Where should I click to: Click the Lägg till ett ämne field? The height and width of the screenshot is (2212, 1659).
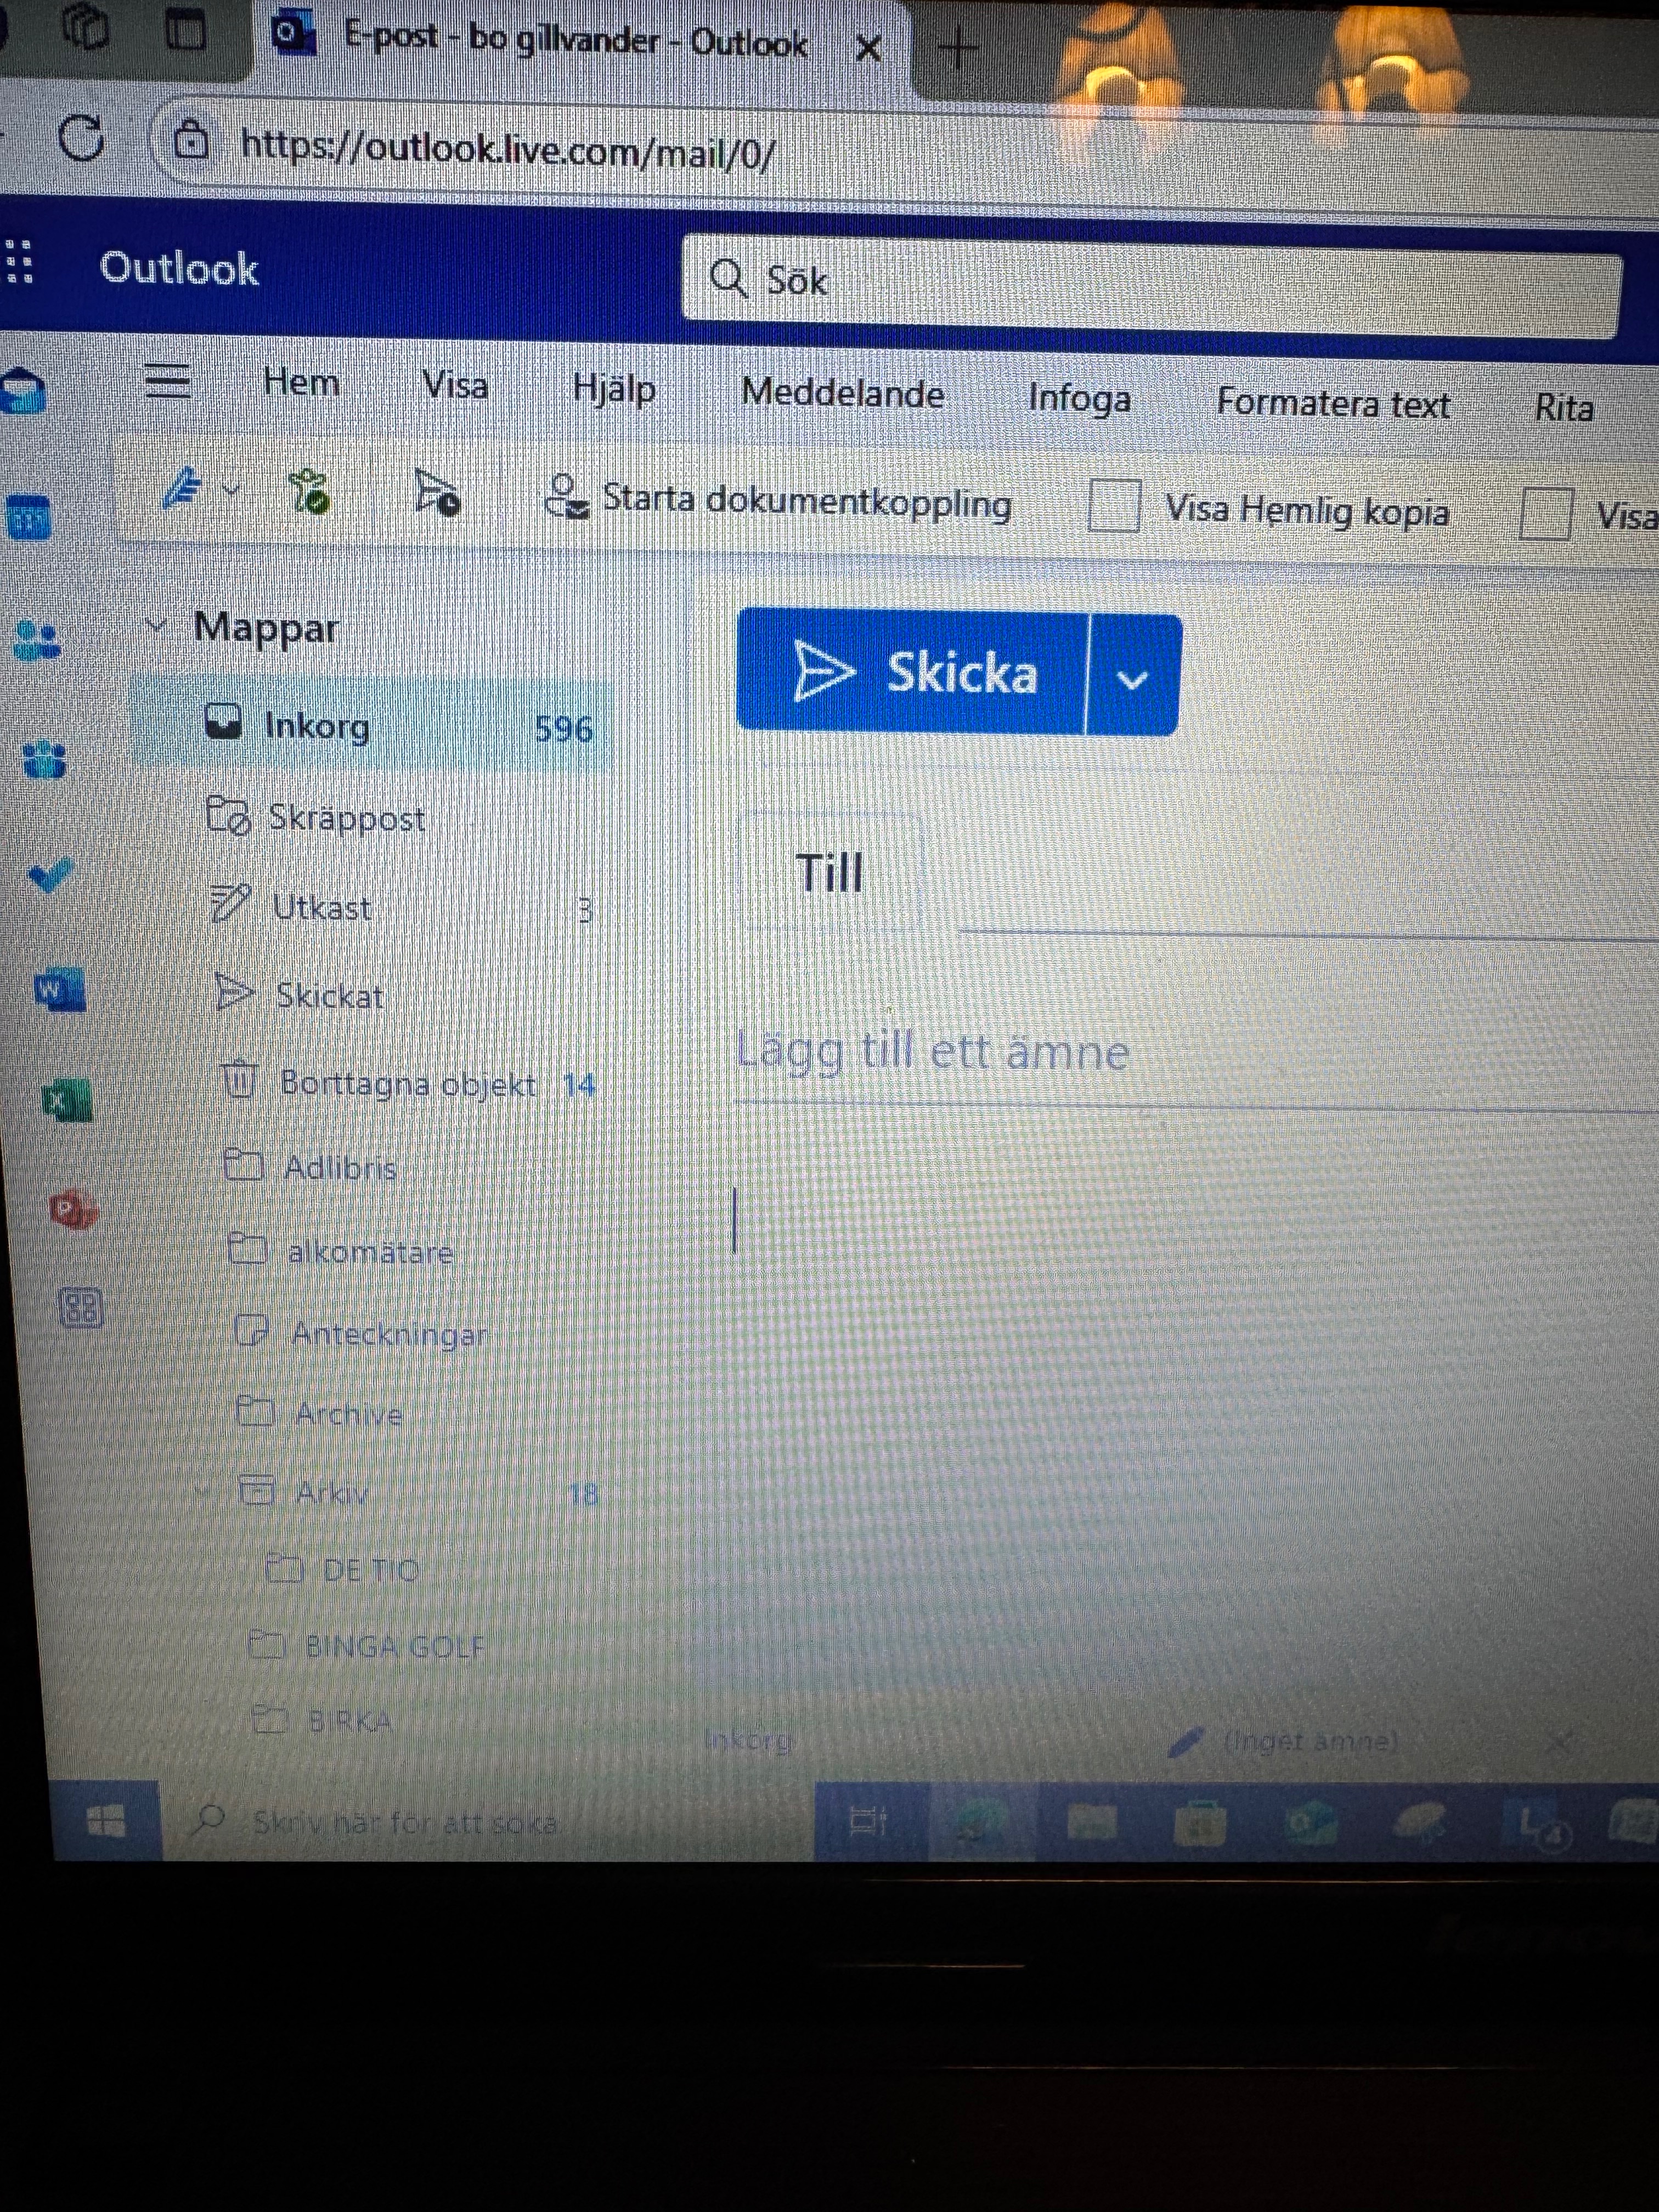click(1197, 1054)
